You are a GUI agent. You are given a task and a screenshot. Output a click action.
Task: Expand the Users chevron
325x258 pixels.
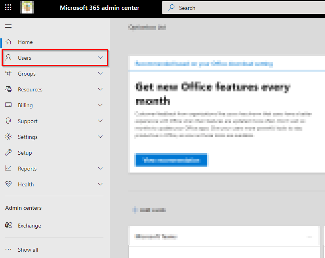coord(100,57)
